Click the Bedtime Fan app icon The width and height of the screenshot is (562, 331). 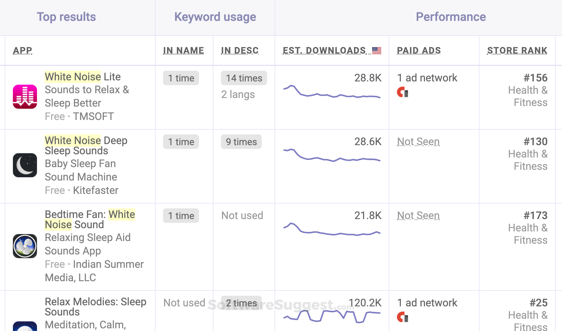pyautogui.click(x=25, y=246)
